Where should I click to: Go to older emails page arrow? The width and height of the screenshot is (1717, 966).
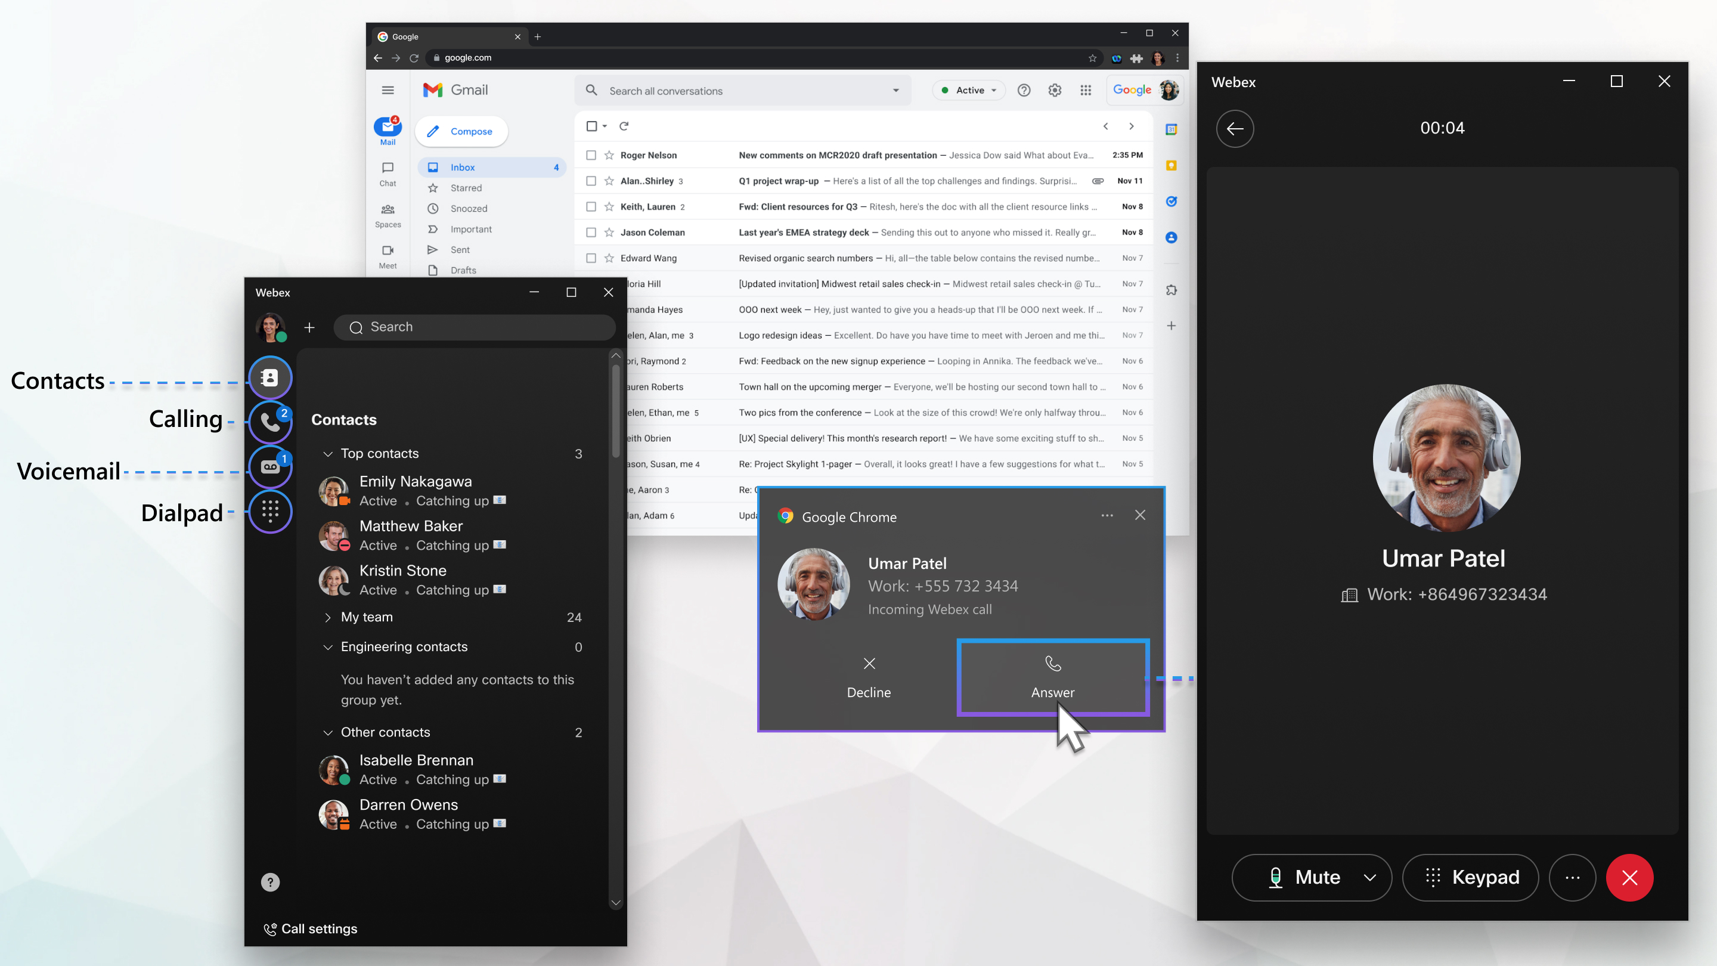click(1131, 126)
